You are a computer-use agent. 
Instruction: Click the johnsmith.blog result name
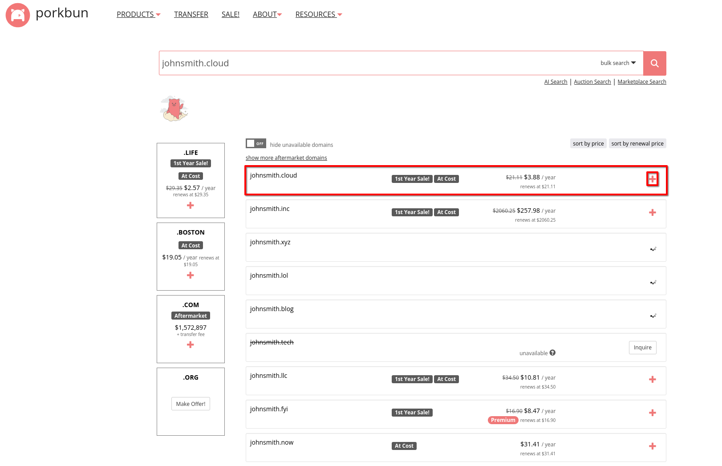click(x=272, y=309)
